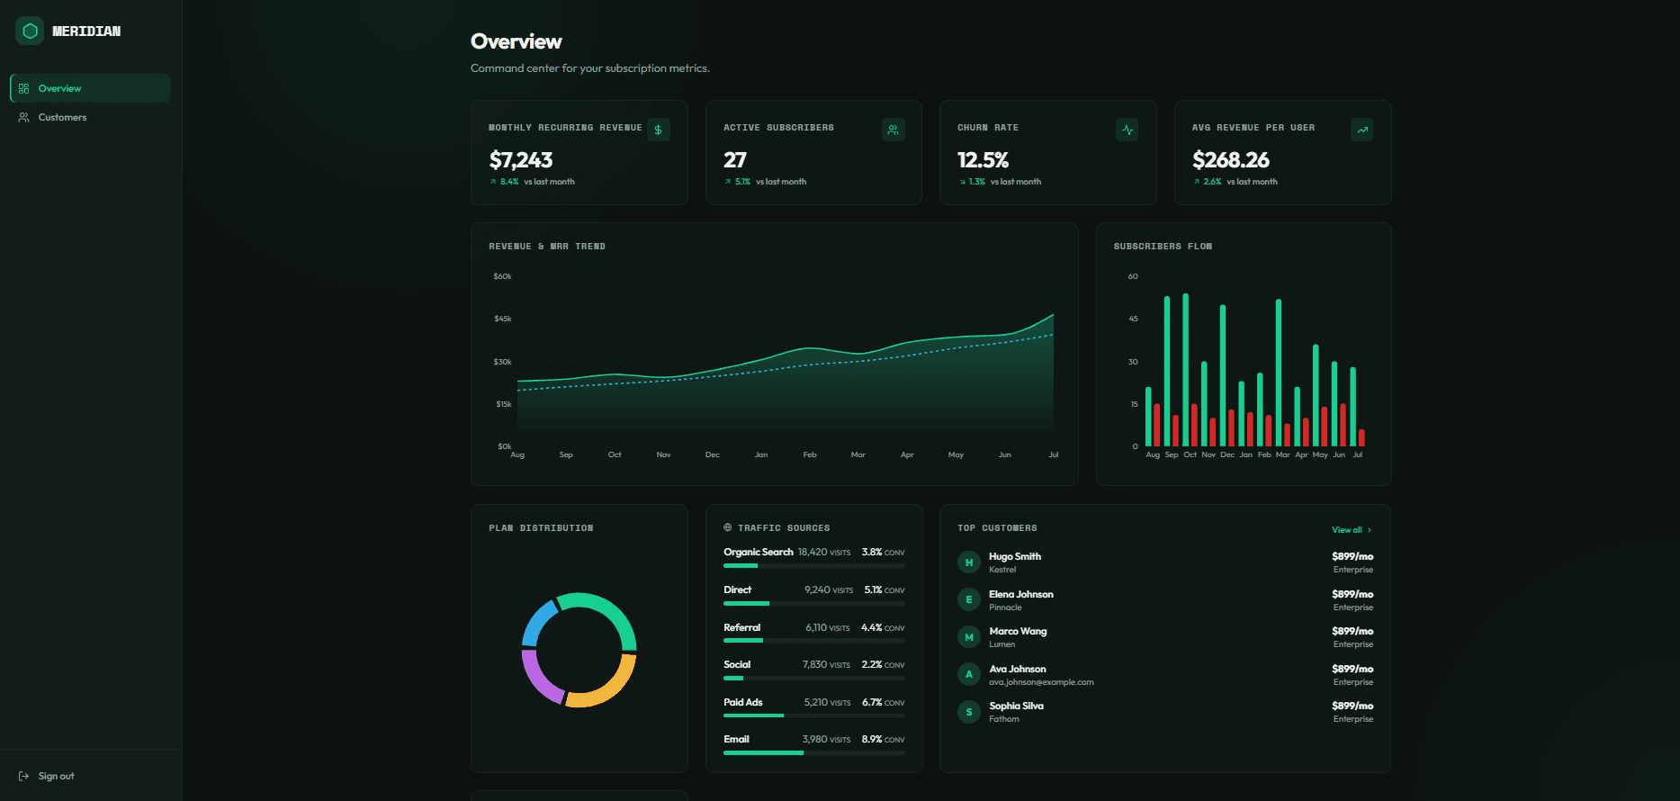Screen dimensions: 1680x801
Task: Click the users icon on Active Subscribers card
Action: 893,130
